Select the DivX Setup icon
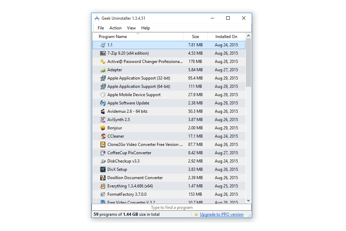Screen dimensions: 346x231 [103, 169]
